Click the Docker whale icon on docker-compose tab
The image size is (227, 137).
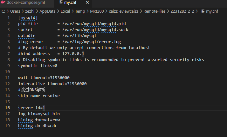[x=3, y=2]
